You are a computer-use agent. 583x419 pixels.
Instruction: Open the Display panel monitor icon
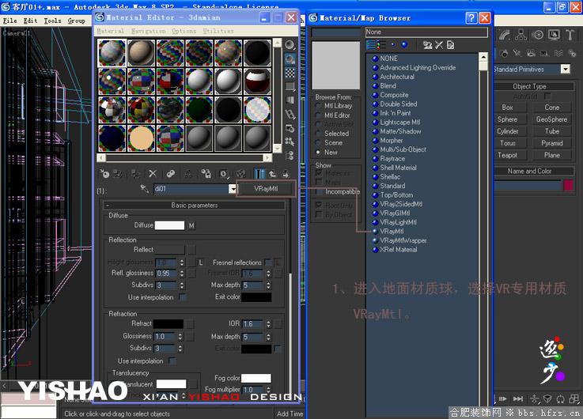[554, 35]
